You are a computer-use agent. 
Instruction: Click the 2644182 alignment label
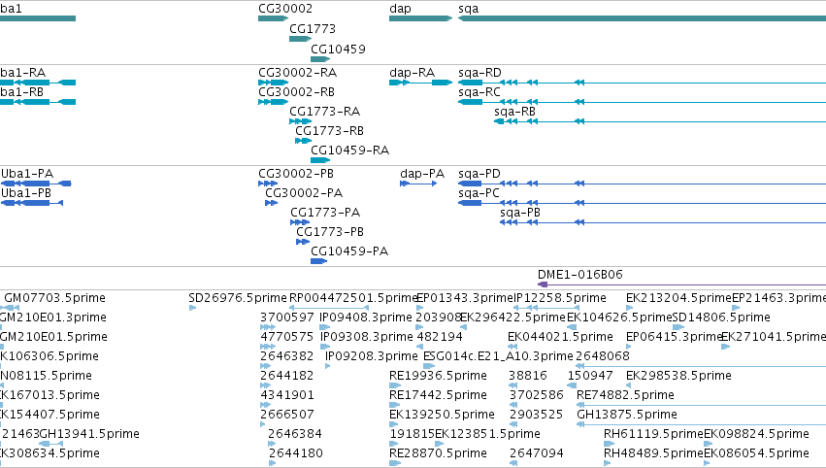[286, 377]
